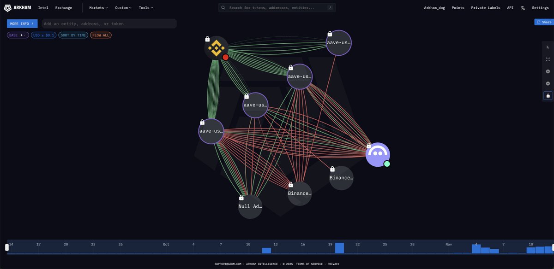
Task: Go to the Exchange page
Action: click(x=64, y=8)
